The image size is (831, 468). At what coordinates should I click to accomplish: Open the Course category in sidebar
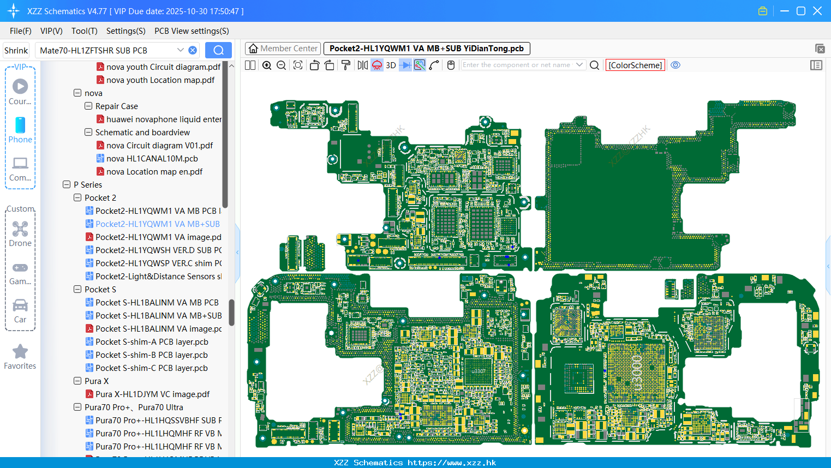(x=20, y=92)
